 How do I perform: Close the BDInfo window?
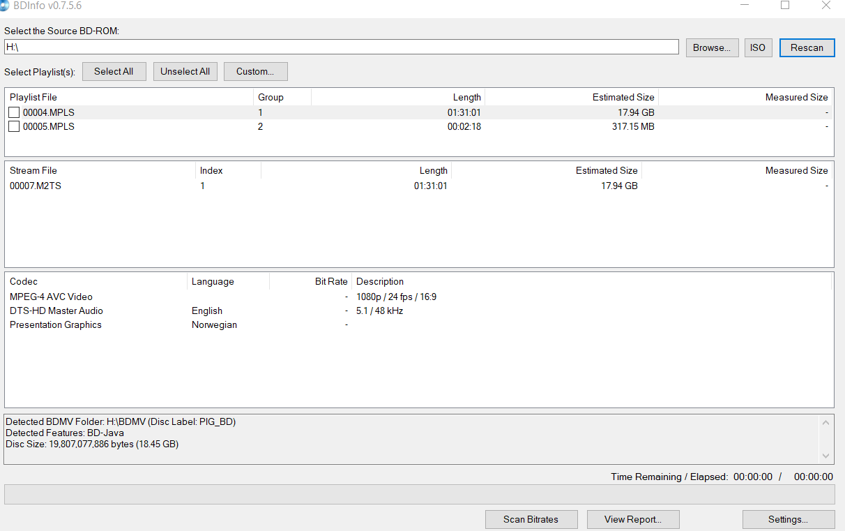[x=826, y=5]
